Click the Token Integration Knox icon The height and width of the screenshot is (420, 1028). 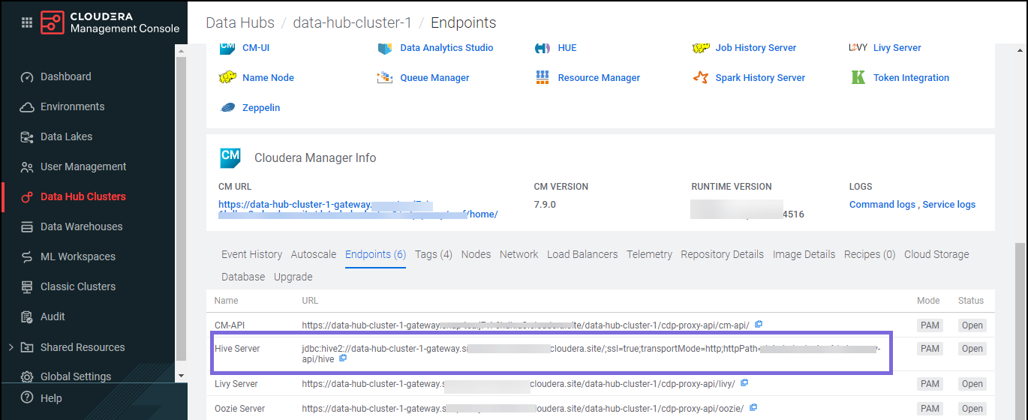tap(858, 77)
